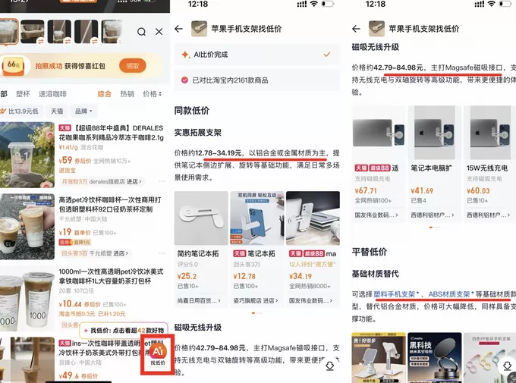516x383 pixels.
Task: Open more options on DERALES listing
Action: tap(162, 181)
